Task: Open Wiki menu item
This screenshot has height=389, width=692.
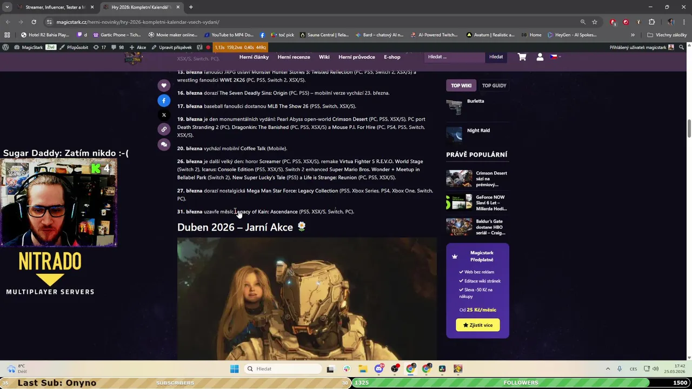Action: 324,57
